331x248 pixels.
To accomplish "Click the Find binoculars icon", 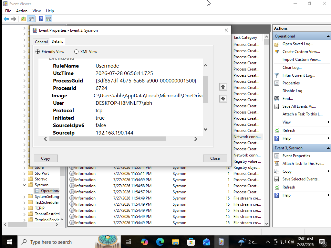I will click(x=276, y=99).
